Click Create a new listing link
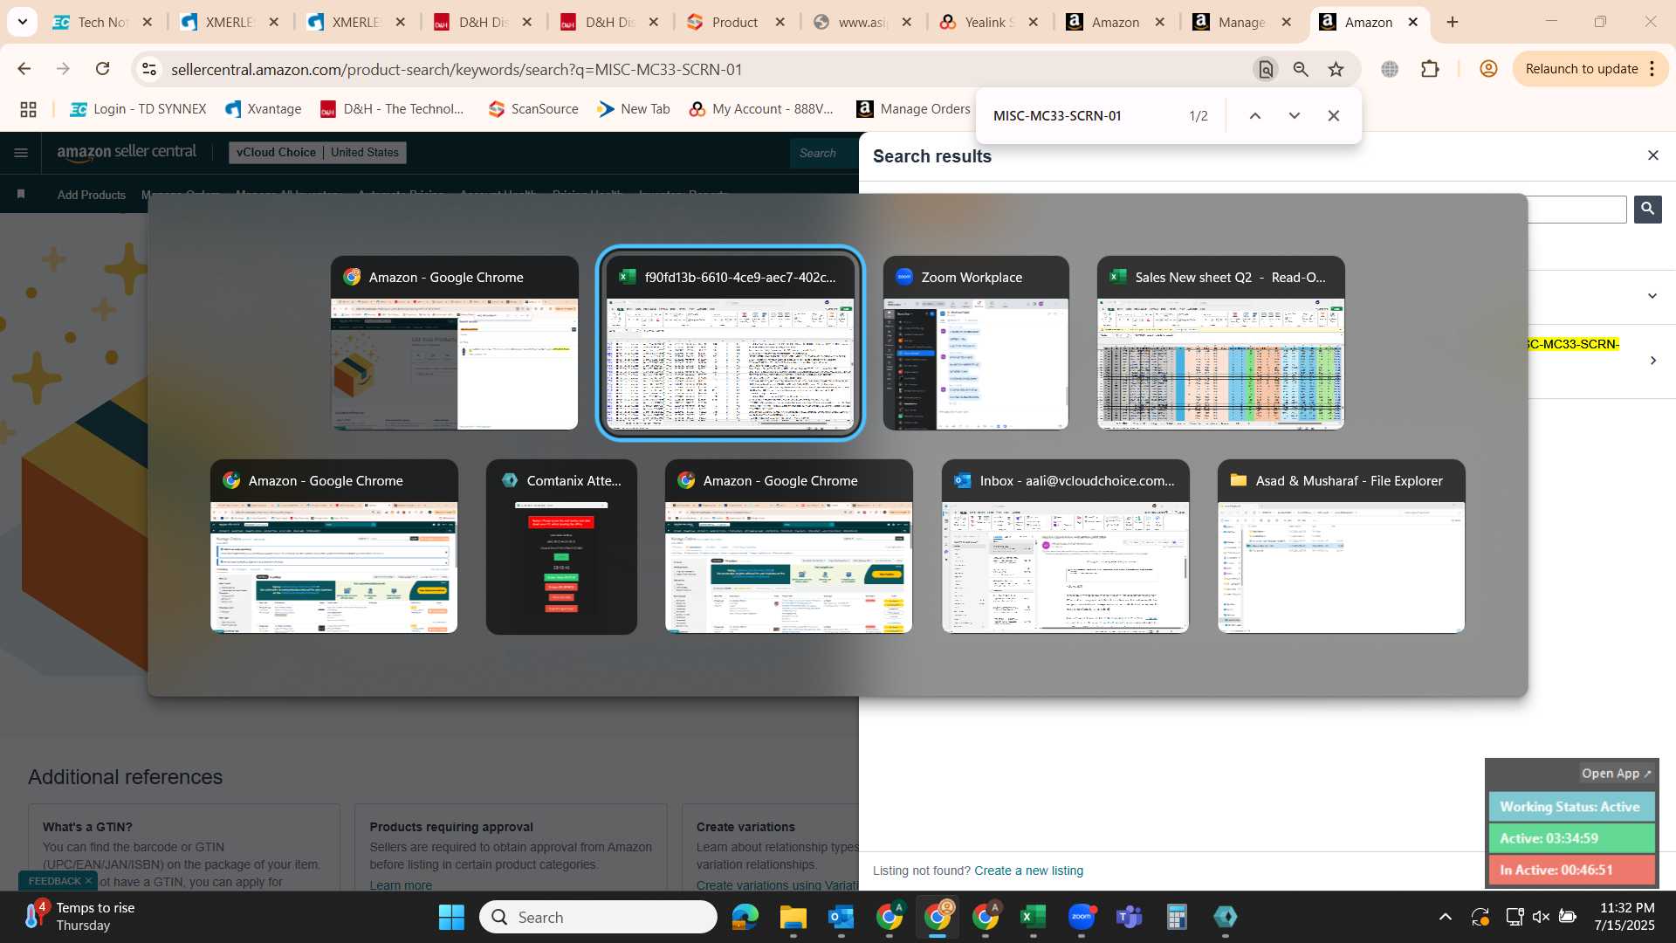 1028,871
